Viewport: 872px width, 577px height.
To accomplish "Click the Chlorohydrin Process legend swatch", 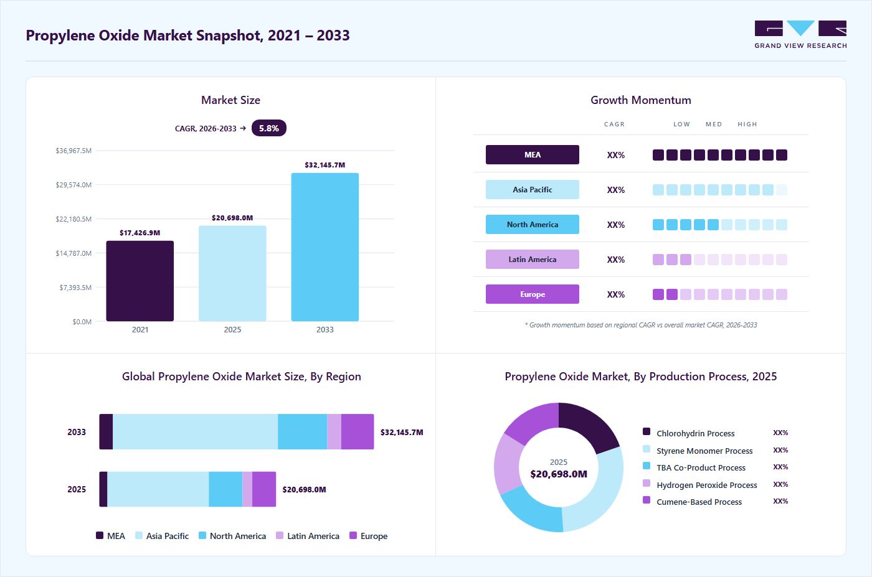I will point(647,431).
